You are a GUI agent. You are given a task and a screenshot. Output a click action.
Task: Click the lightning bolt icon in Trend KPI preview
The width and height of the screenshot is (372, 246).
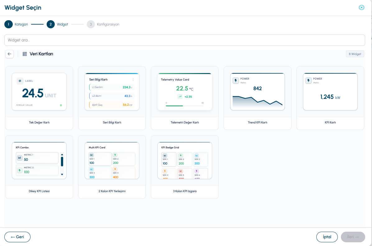235,81
